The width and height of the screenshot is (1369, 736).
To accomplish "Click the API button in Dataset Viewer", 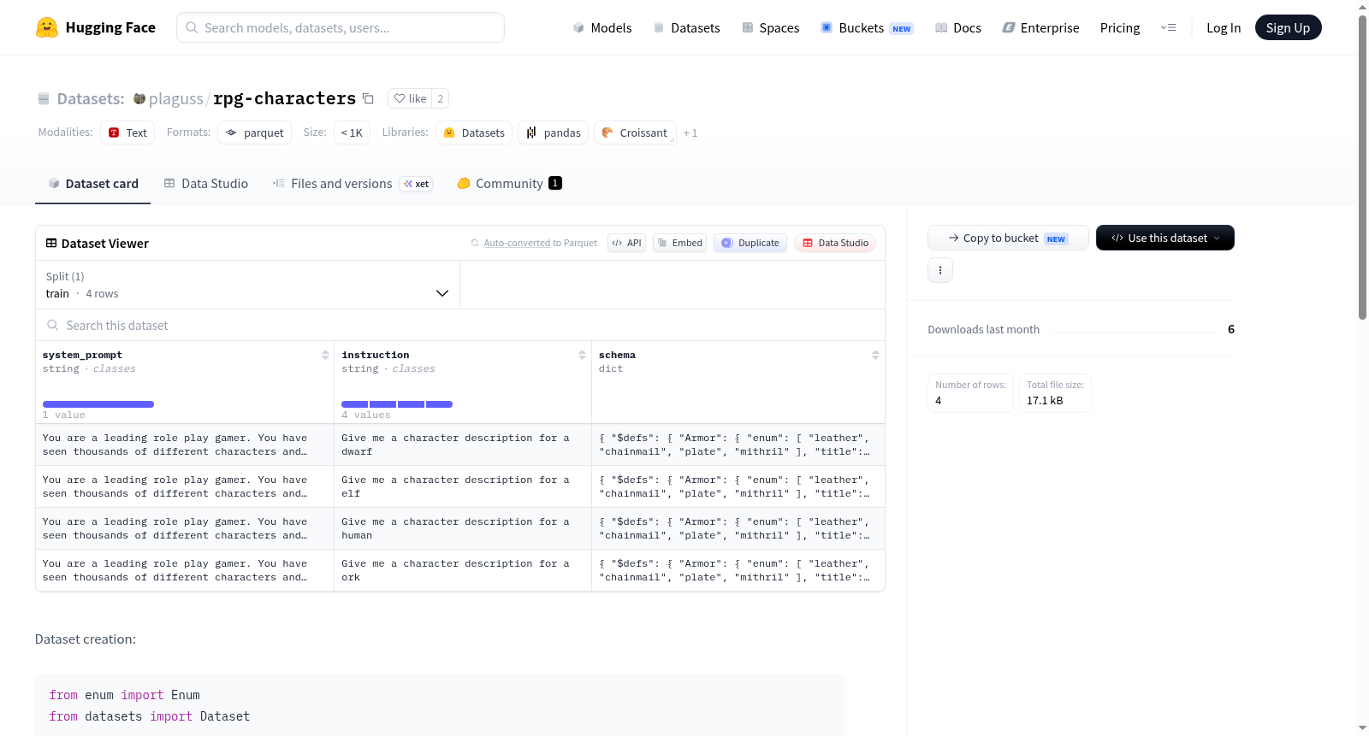I will (x=626, y=243).
